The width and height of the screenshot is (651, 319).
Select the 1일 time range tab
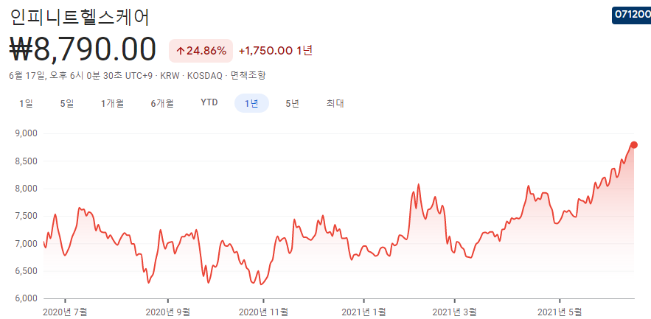(x=26, y=103)
